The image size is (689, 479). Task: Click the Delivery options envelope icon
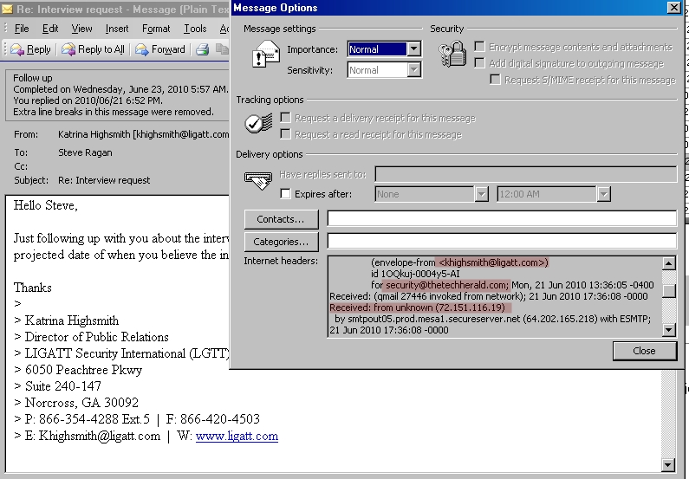pyautogui.click(x=258, y=180)
